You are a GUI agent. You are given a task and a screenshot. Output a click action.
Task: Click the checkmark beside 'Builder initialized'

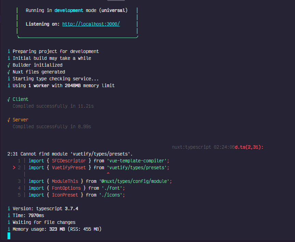9,65
